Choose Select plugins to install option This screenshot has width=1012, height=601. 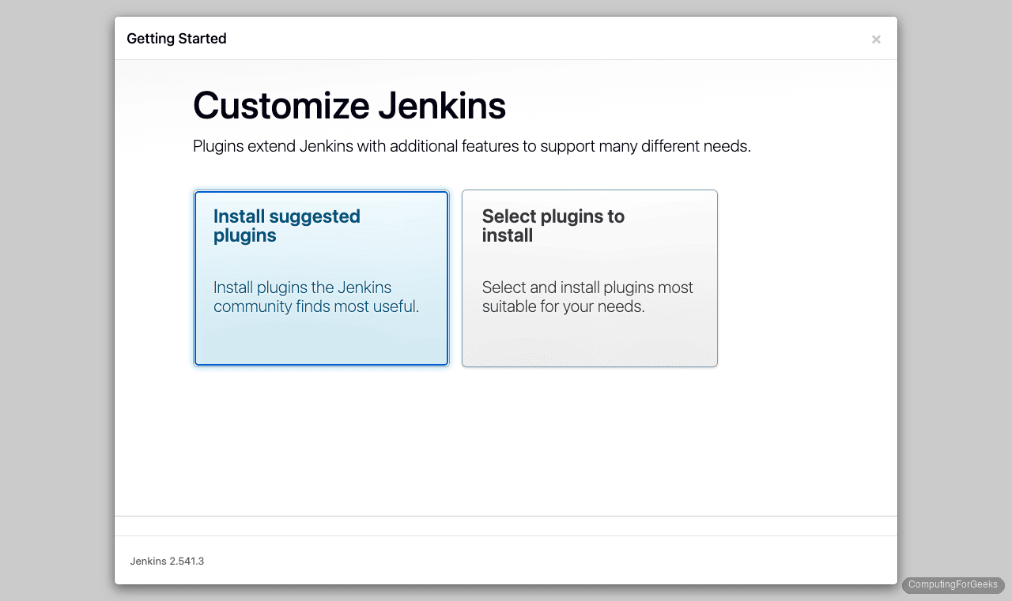pyautogui.click(x=589, y=278)
